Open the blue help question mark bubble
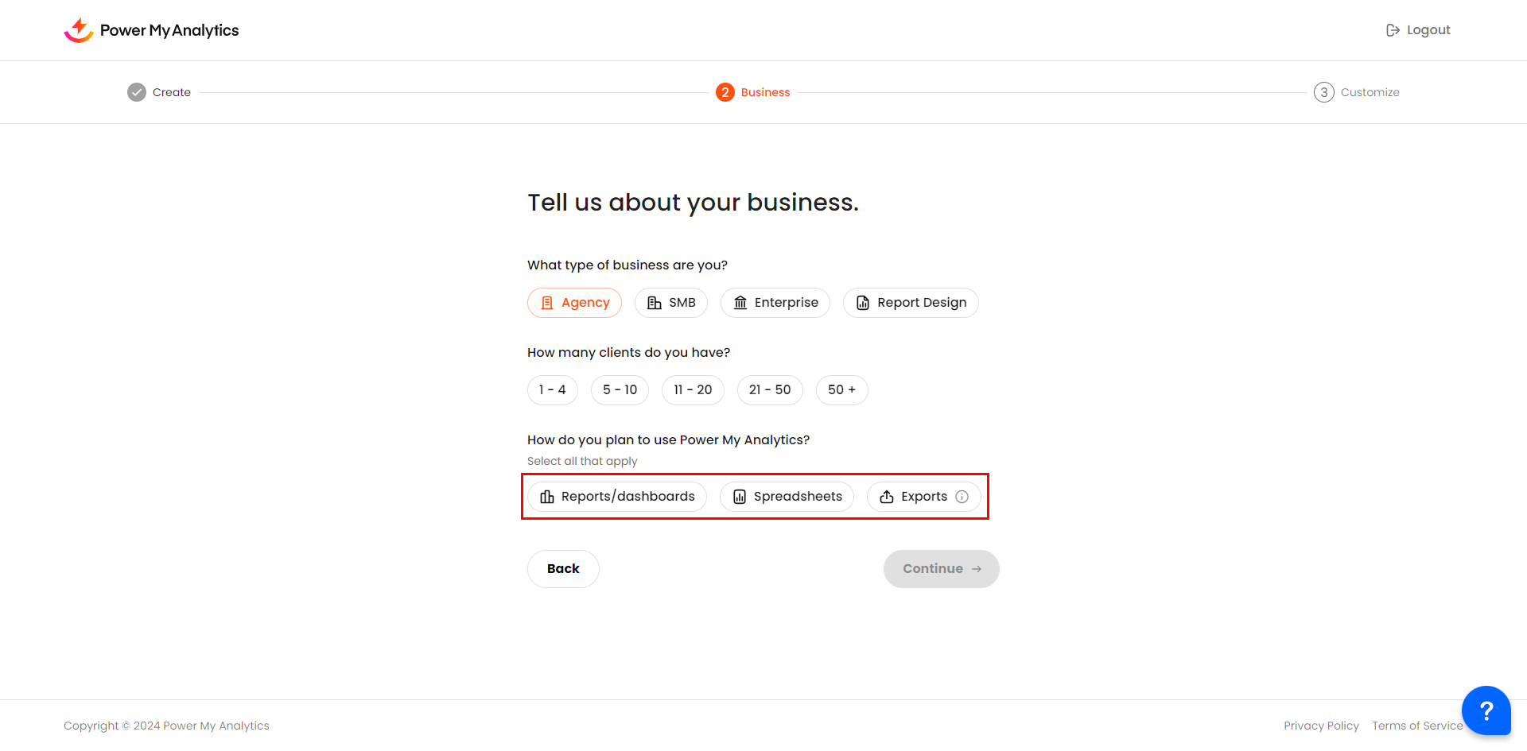 click(x=1485, y=710)
